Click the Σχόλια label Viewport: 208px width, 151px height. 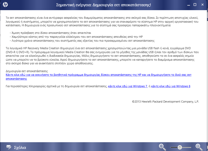click(20, 147)
